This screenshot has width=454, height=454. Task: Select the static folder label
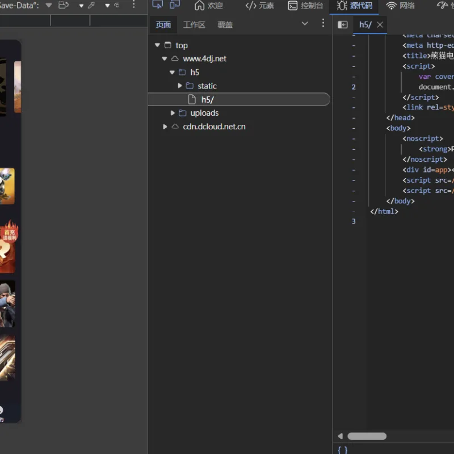pos(207,86)
